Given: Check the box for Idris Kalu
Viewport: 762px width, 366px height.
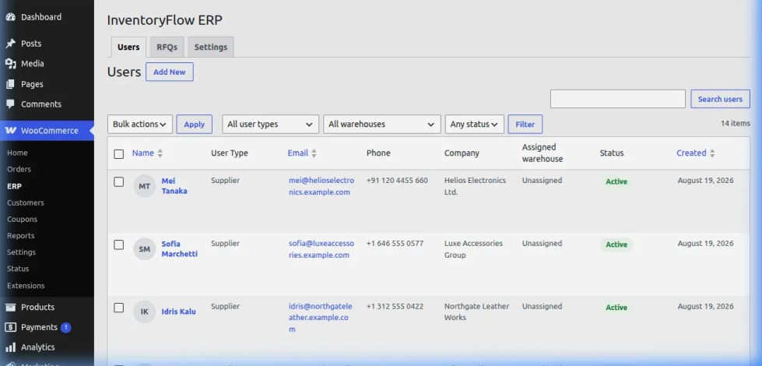Looking at the screenshot, I should pos(118,308).
